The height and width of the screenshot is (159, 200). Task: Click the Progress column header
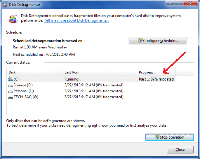156,72
